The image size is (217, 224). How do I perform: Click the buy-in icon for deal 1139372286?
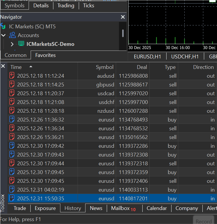point(12,146)
